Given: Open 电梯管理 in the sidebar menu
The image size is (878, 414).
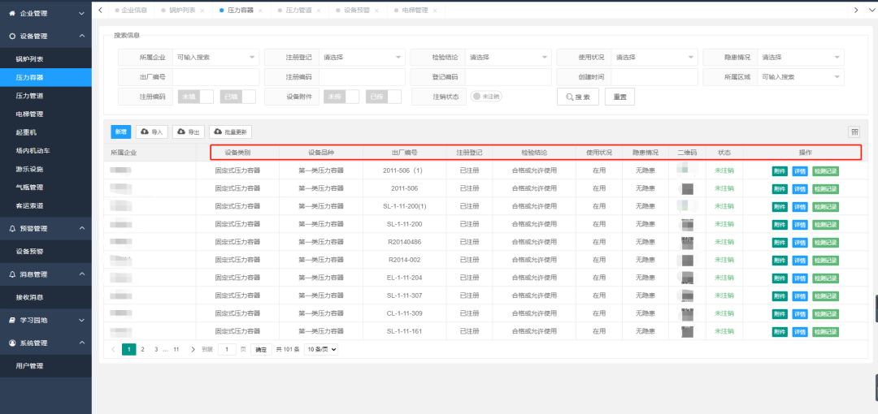Looking at the screenshot, I should pyautogui.click(x=29, y=114).
